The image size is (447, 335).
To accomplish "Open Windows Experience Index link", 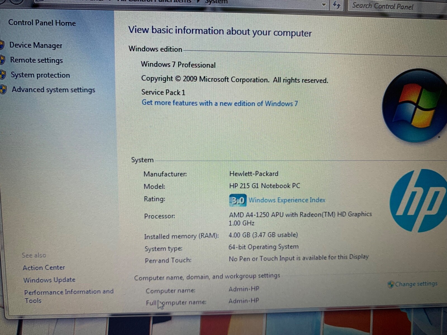I will pos(287,200).
